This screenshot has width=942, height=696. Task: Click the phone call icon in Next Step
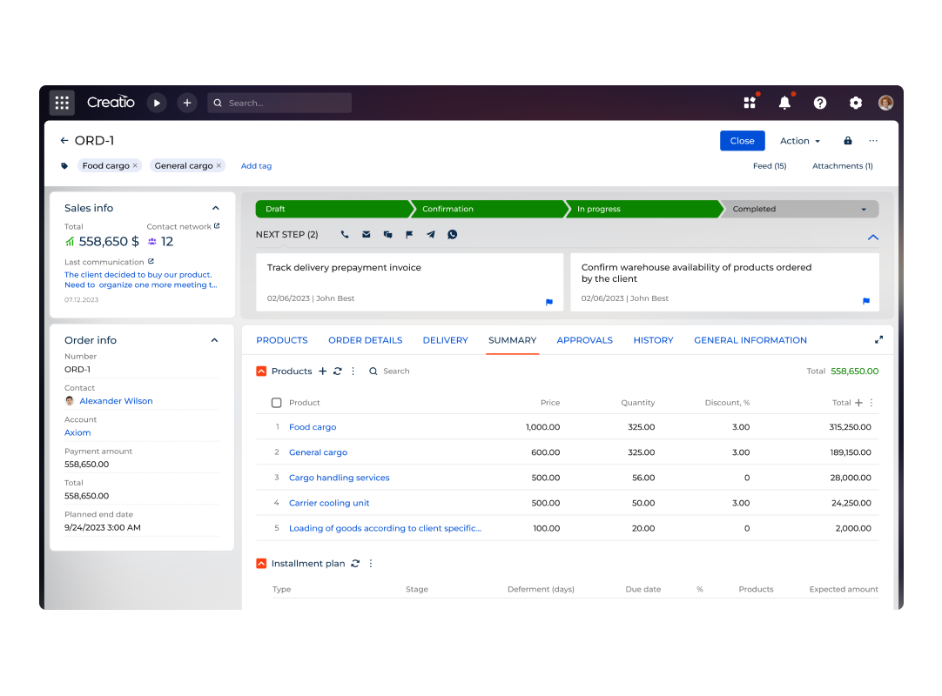pyautogui.click(x=345, y=235)
